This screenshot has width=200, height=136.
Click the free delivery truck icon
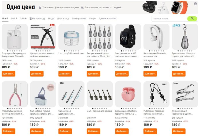pyautogui.click(x=82, y=8)
